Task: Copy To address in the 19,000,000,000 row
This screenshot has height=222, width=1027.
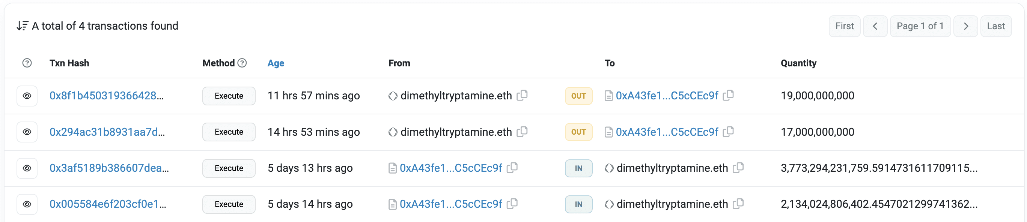Action: pos(728,95)
